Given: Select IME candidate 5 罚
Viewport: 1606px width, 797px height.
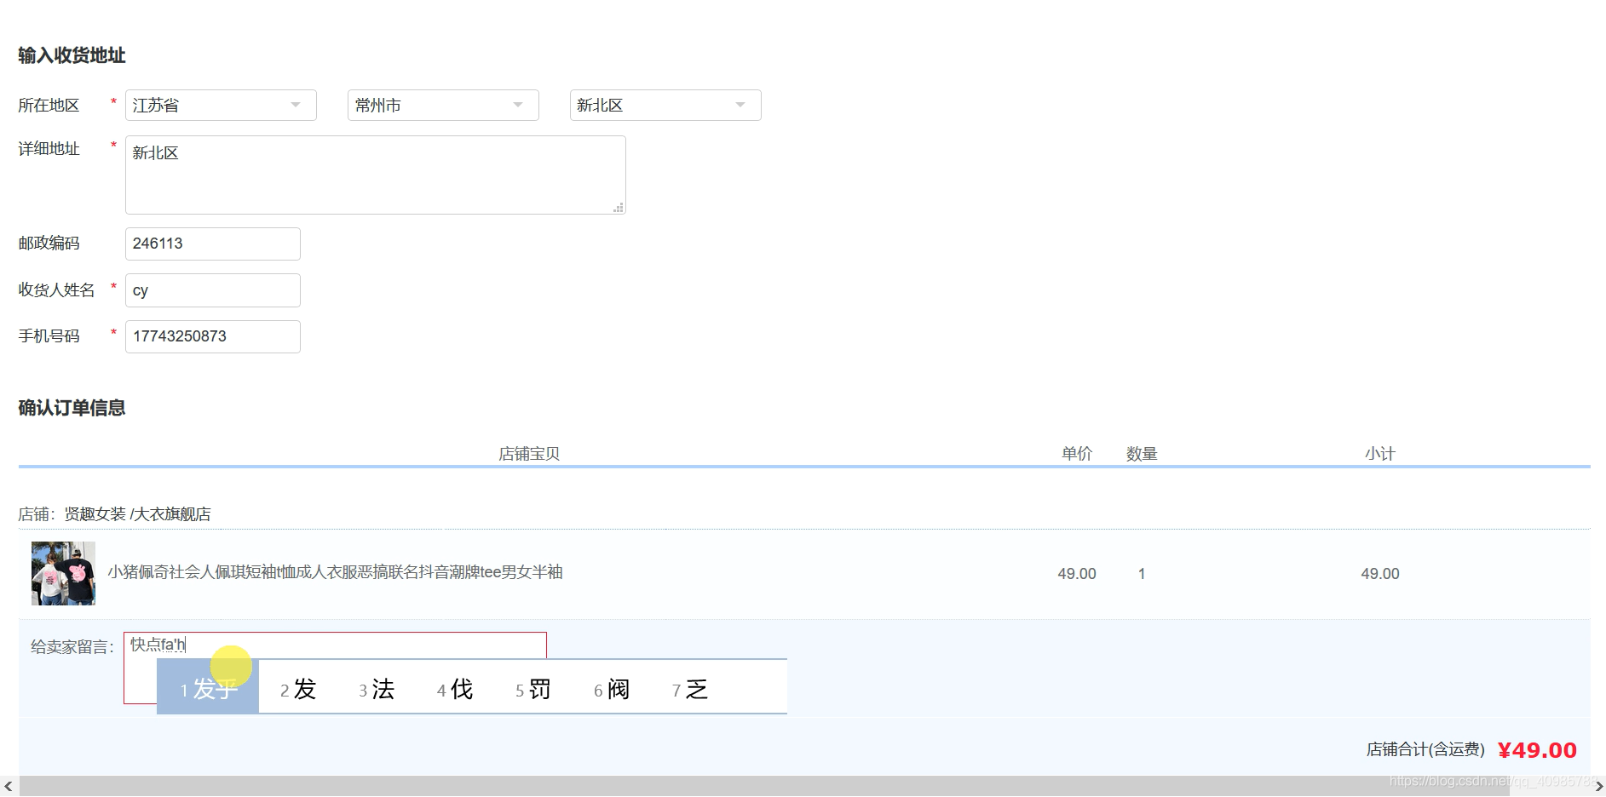Looking at the screenshot, I should [x=533, y=689].
